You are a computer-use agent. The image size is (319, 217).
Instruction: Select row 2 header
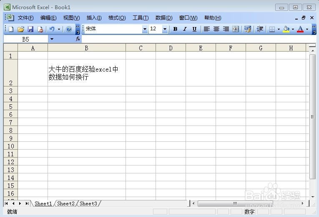click(x=11, y=73)
